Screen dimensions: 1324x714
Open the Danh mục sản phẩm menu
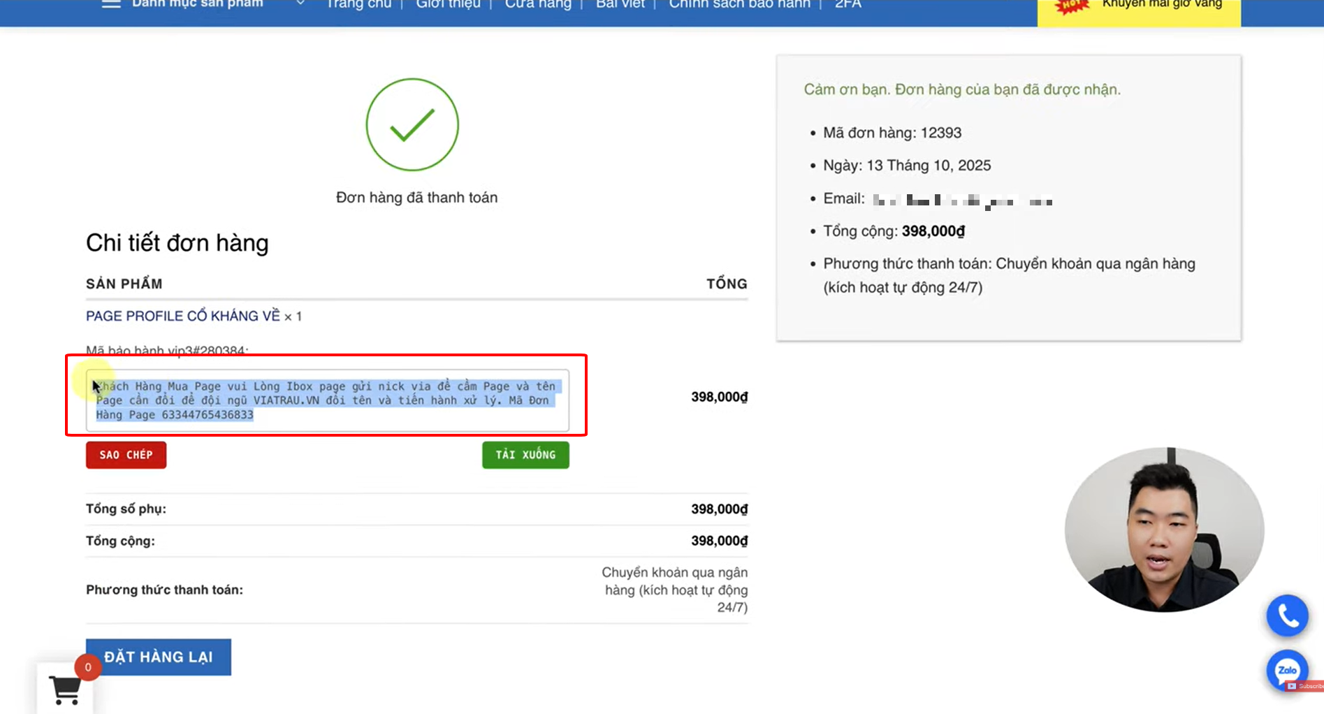pyautogui.click(x=198, y=4)
